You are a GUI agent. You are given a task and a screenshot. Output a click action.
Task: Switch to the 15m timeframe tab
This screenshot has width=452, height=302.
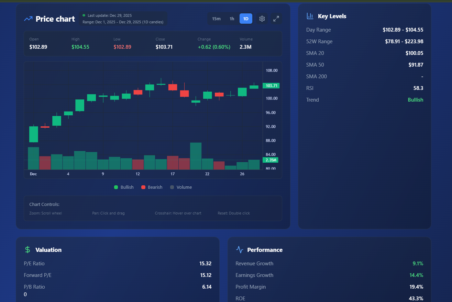point(216,19)
